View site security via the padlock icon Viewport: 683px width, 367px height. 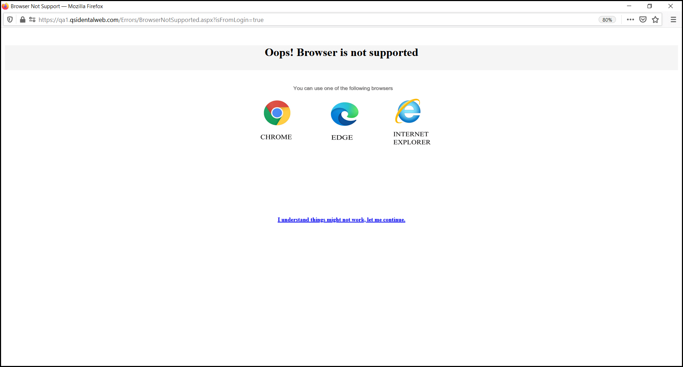[22, 20]
